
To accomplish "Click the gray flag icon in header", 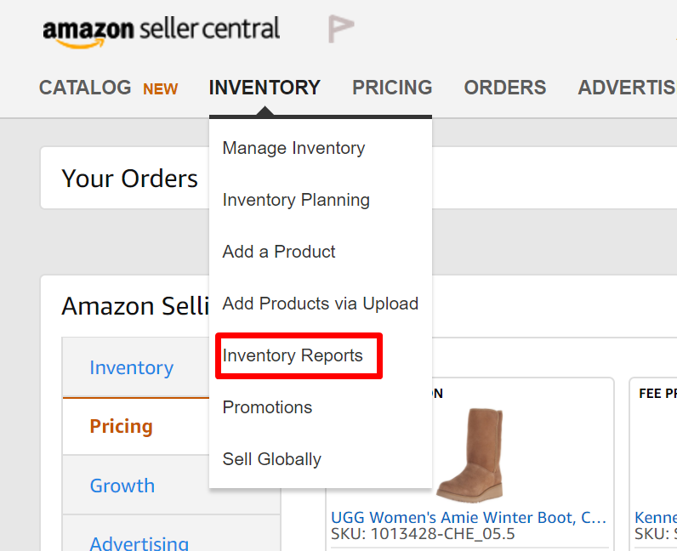I will point(341,29).
